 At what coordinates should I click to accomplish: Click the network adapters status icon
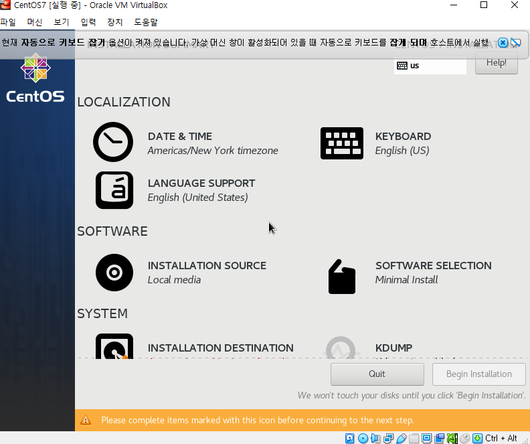[x=388, y=438]
